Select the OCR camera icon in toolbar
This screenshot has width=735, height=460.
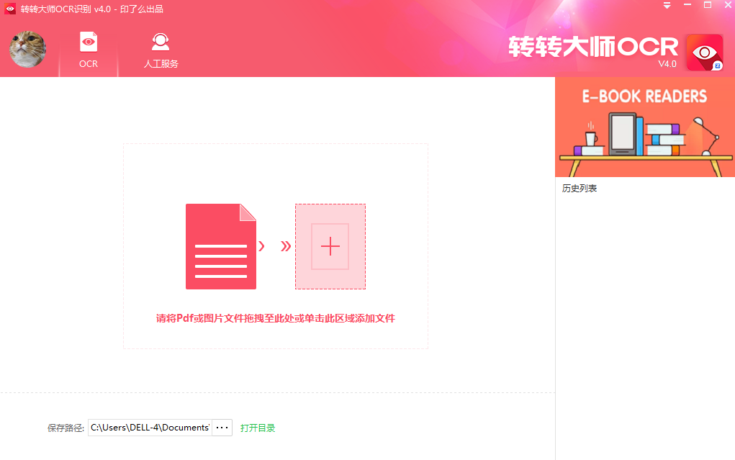pyautogui.click(x=88, y=42)
